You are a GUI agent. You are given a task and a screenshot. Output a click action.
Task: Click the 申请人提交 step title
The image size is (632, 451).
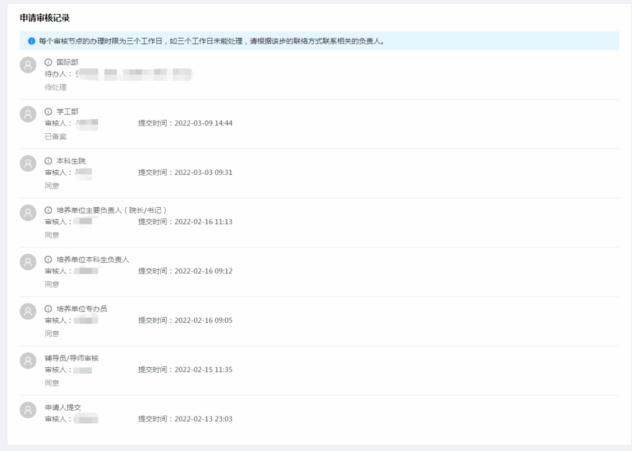point(63,407)
